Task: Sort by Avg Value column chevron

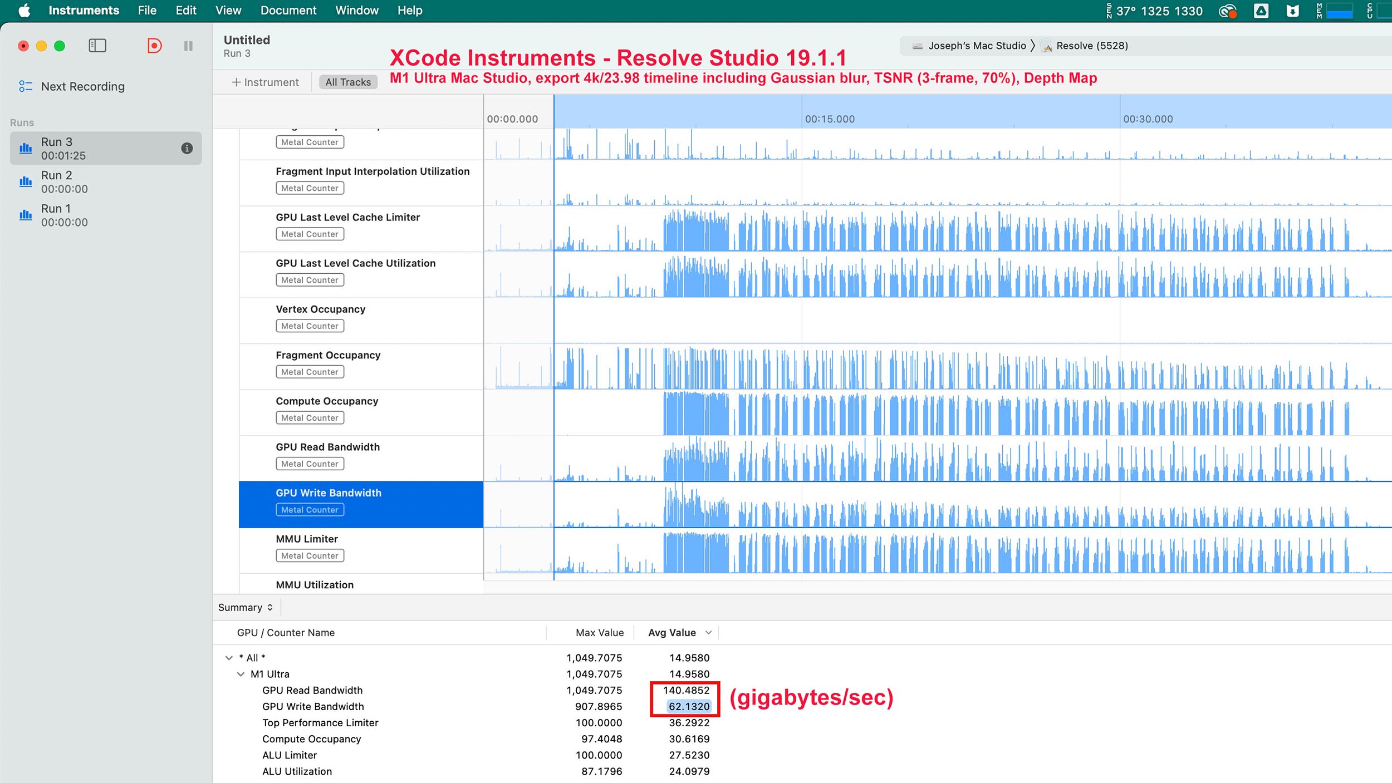Action: click(708, 633)
